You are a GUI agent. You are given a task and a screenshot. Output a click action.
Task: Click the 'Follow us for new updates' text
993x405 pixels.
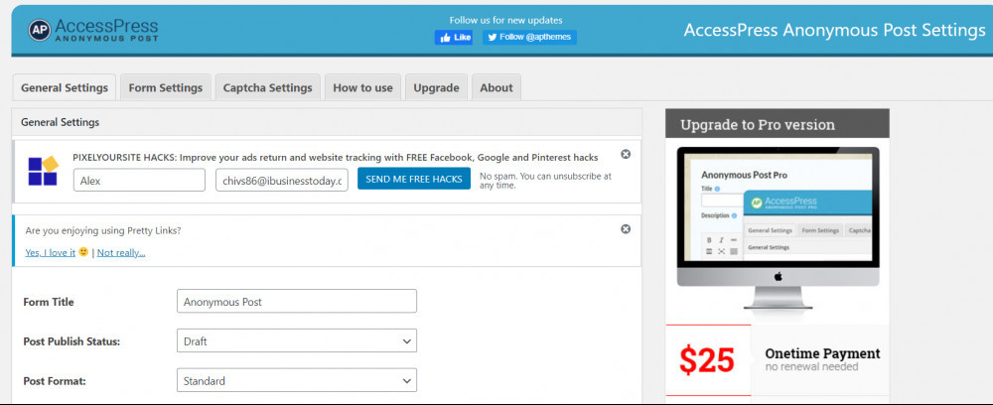[x=506, y=20]
